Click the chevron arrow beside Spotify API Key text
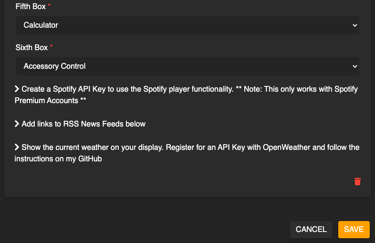Image resolution: width=375 pixels, height=243 pixels. [x=17, y=89]
